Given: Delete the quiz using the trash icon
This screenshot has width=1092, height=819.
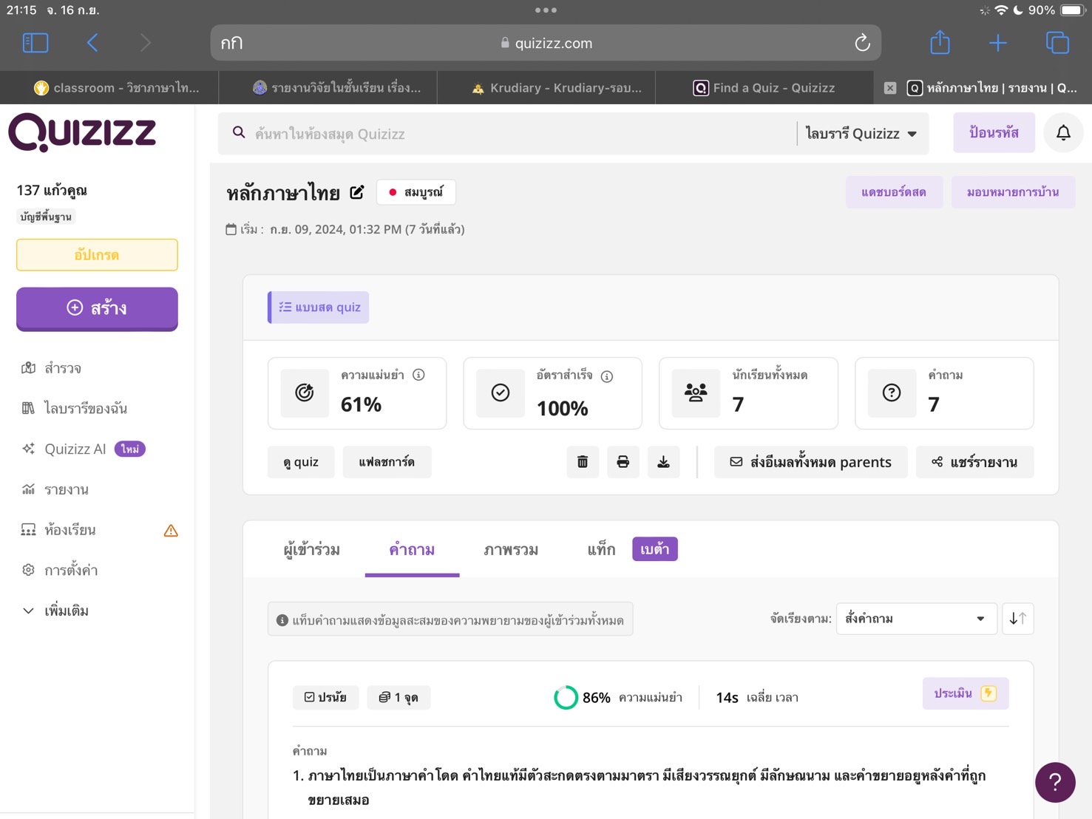Looking at the screenshot, I should click(x=583, y=461).
